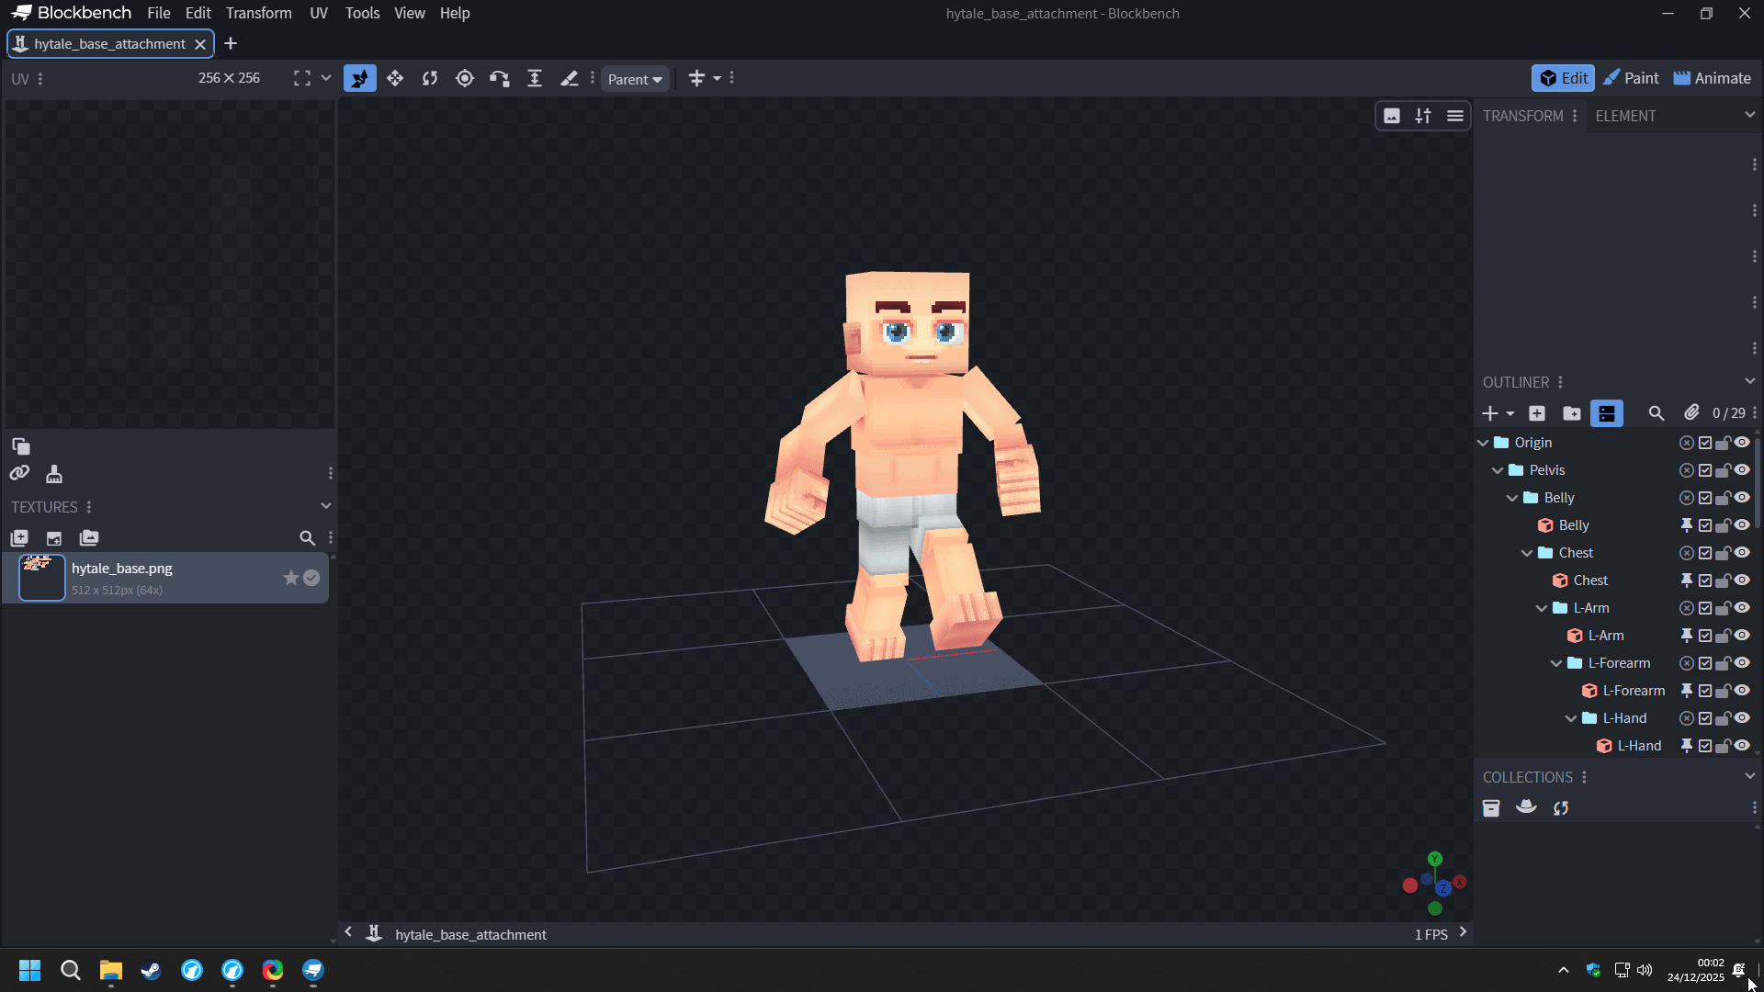Switch to Animate mode
Image resolution: width=1764 pixels, height=992 pixels.
(1713, 78)
